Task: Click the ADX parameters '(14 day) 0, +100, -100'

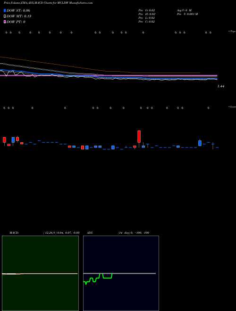Action: 134,233
